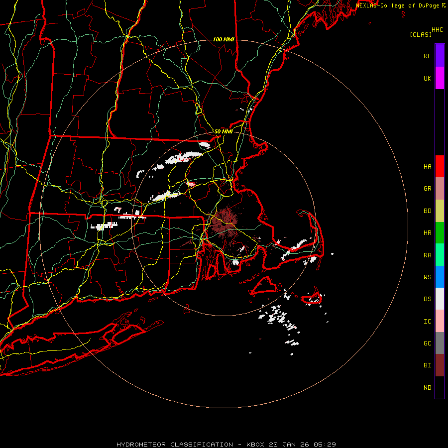
Task: Select the IC pink legend swatch
Action: (x=440, y=321)
